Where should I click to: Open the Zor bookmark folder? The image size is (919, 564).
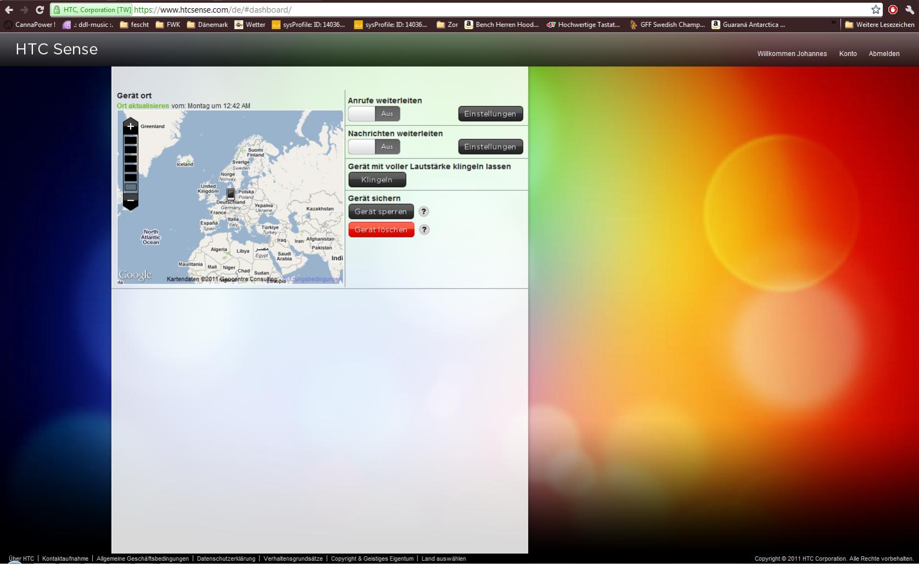pyautogui.click(x=447, y=25)
